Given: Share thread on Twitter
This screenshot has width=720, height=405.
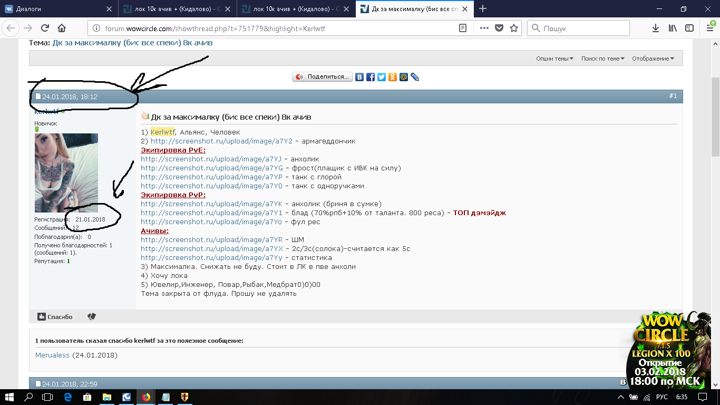Looking at the screenshot, I should click(x=382, y=77).
